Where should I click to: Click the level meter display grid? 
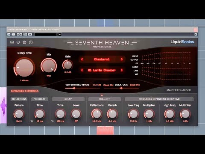tap(166, 65)
